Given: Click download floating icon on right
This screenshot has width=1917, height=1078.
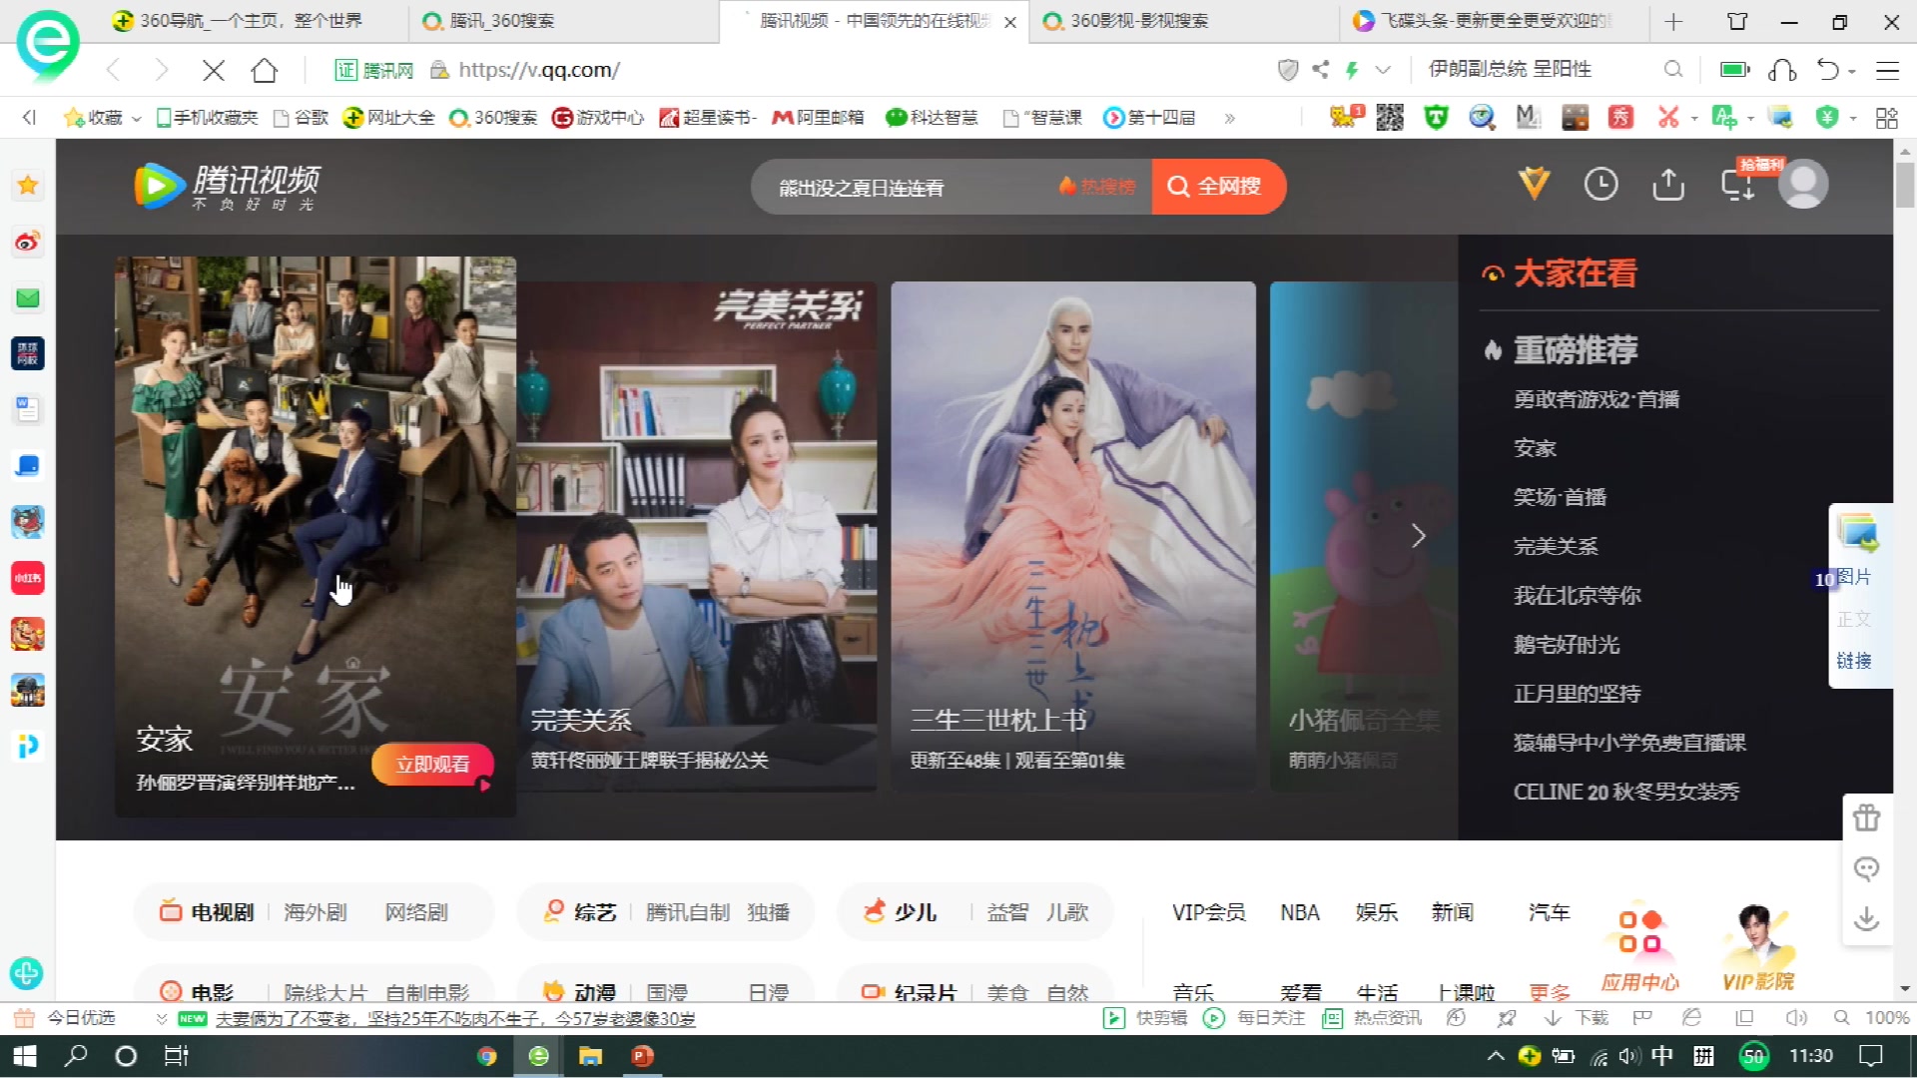Looking at the screenshot, I should (x=1866, y=918).
